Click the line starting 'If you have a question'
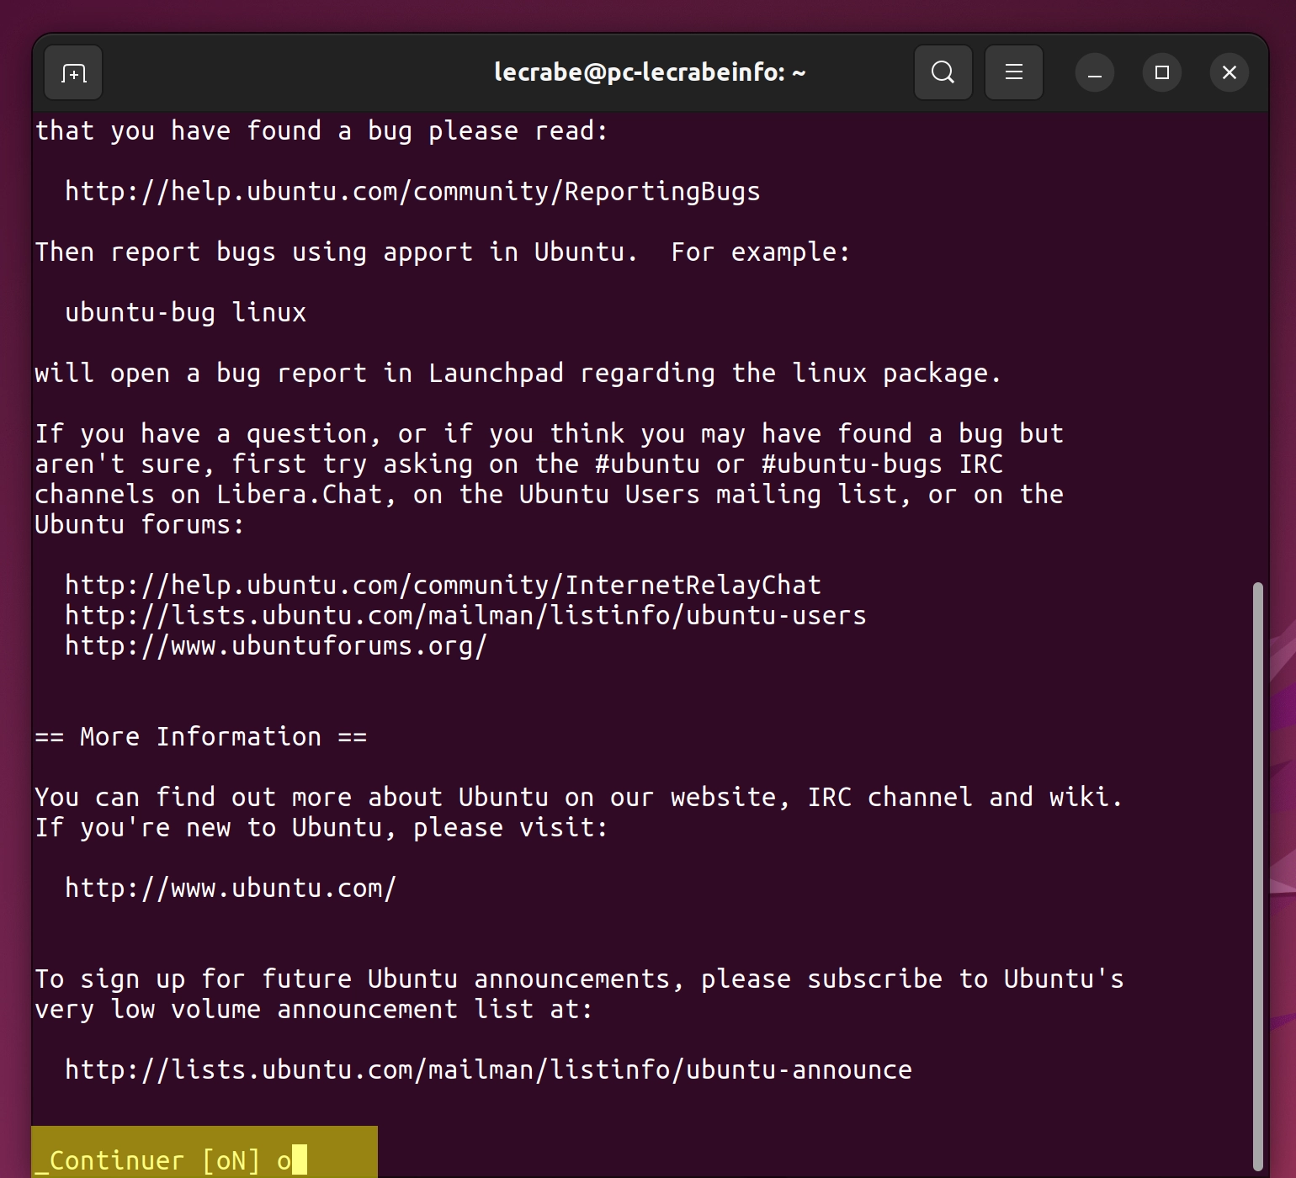Viewport: 1296px width, 1178px height. coord(550,433)
